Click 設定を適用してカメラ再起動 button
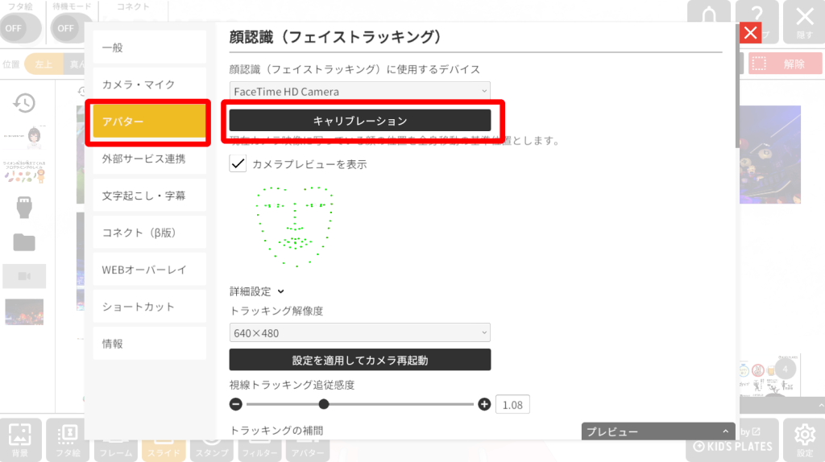This screenshot has height=462, width=825. click(360, 360)
